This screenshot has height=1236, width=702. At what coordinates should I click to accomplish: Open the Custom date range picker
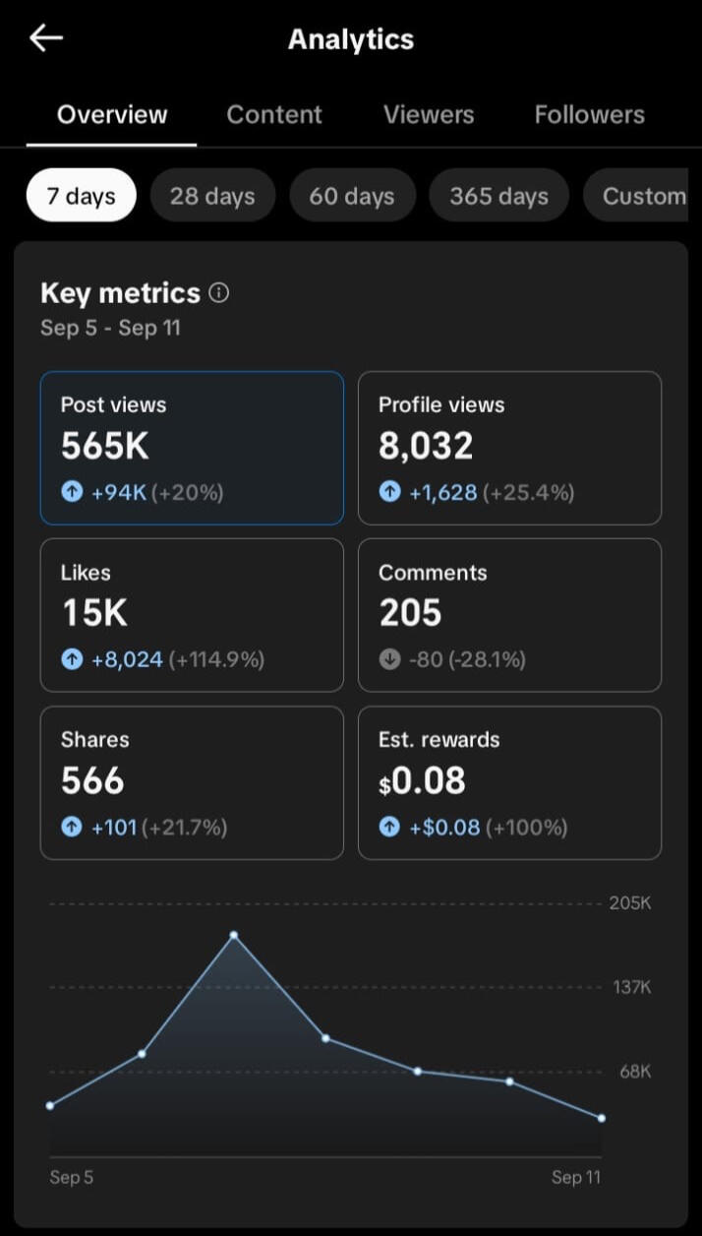click(642, 196)
